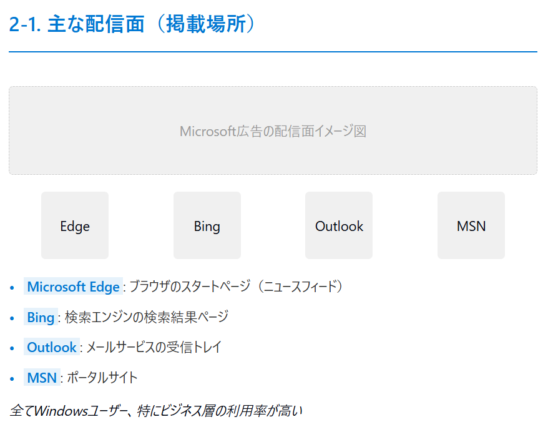This screenshot has width=548, height=432.
Task: Click the bullet dot beside Microsoft Edge
Action: (12, 288)
